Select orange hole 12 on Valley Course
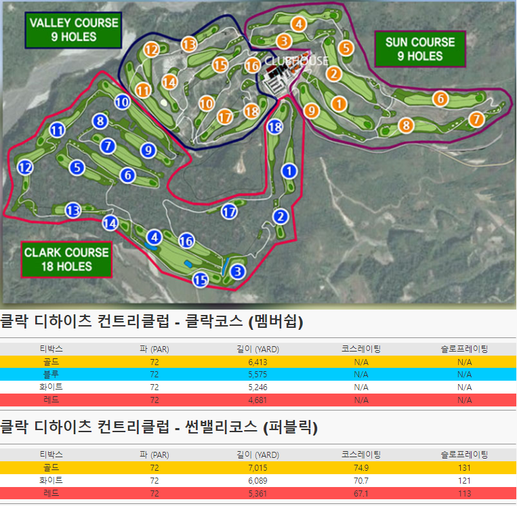The width and height of the screenshot is (517, 506). (152, 49)
